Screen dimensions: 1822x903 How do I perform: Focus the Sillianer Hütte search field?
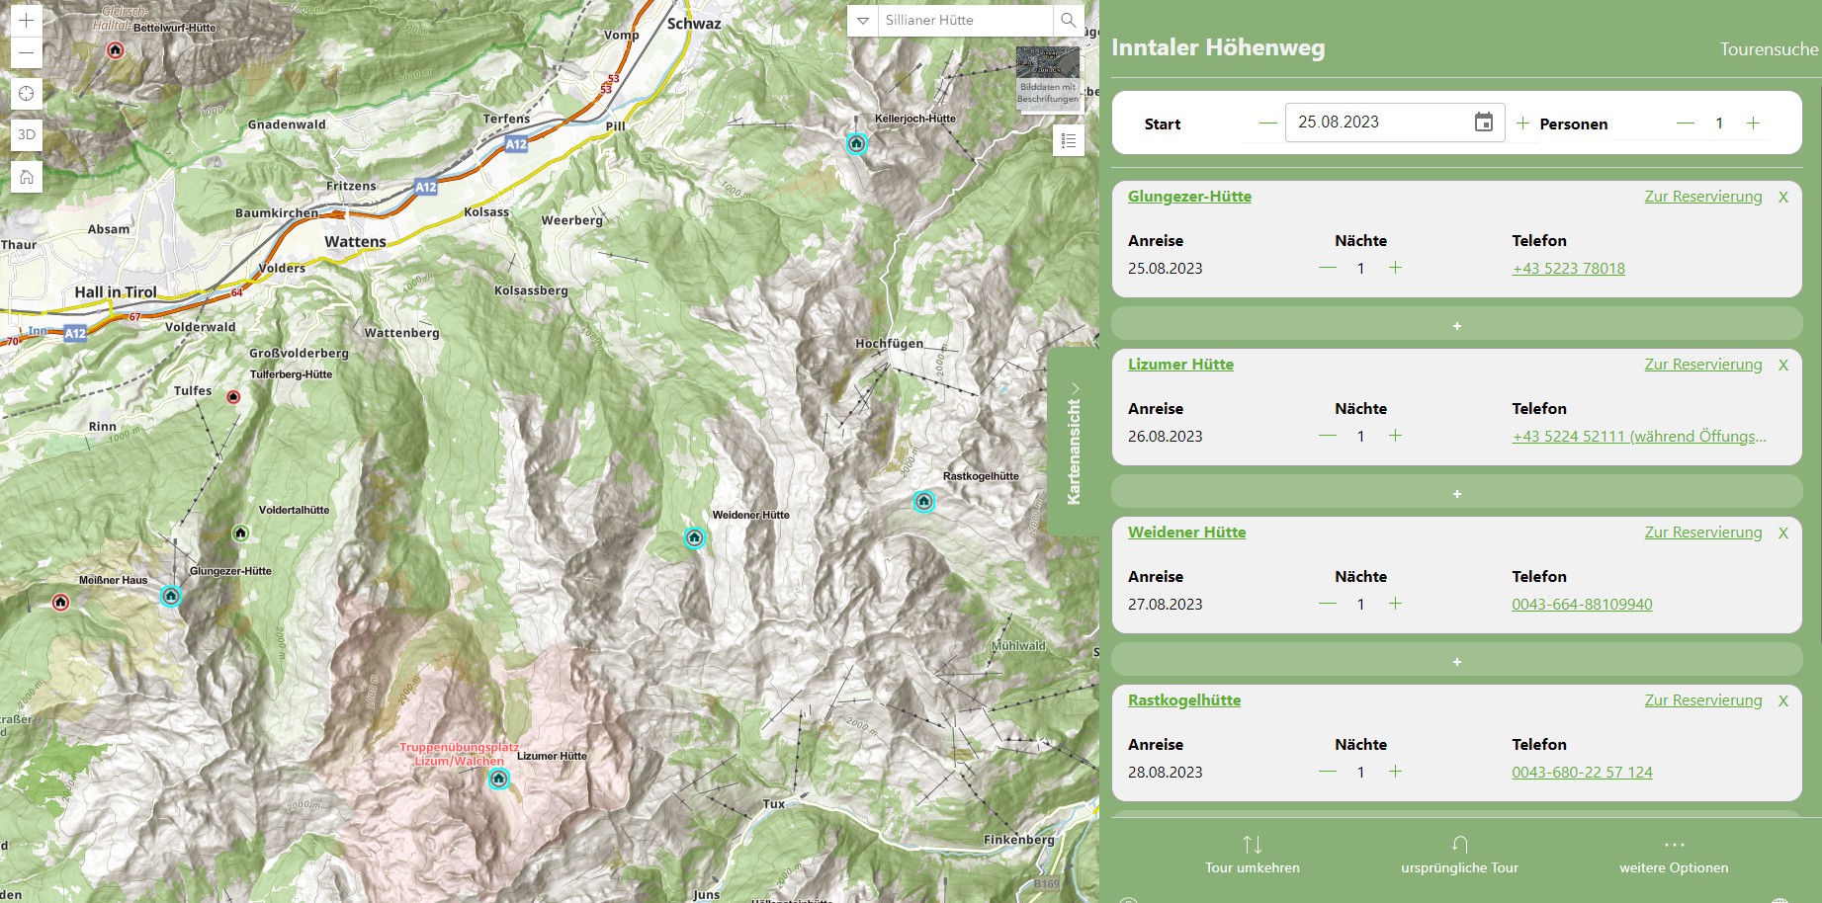(x=965, y=21)
